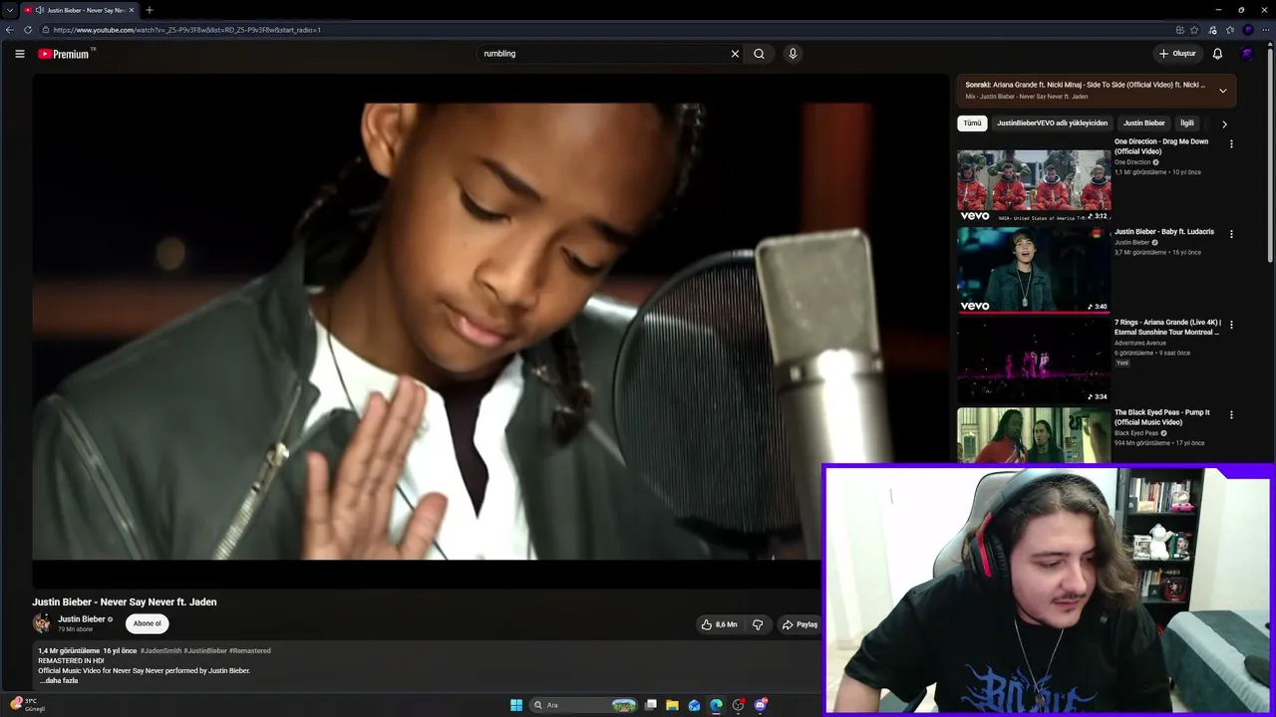The height and width of the screenshot is (717, 1276).
Task: Open the Adventures Avenue channel
Action: [x=1140, y=344]
